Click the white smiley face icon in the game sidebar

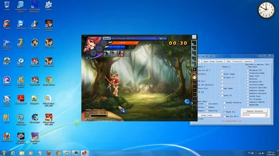[194, 78]
